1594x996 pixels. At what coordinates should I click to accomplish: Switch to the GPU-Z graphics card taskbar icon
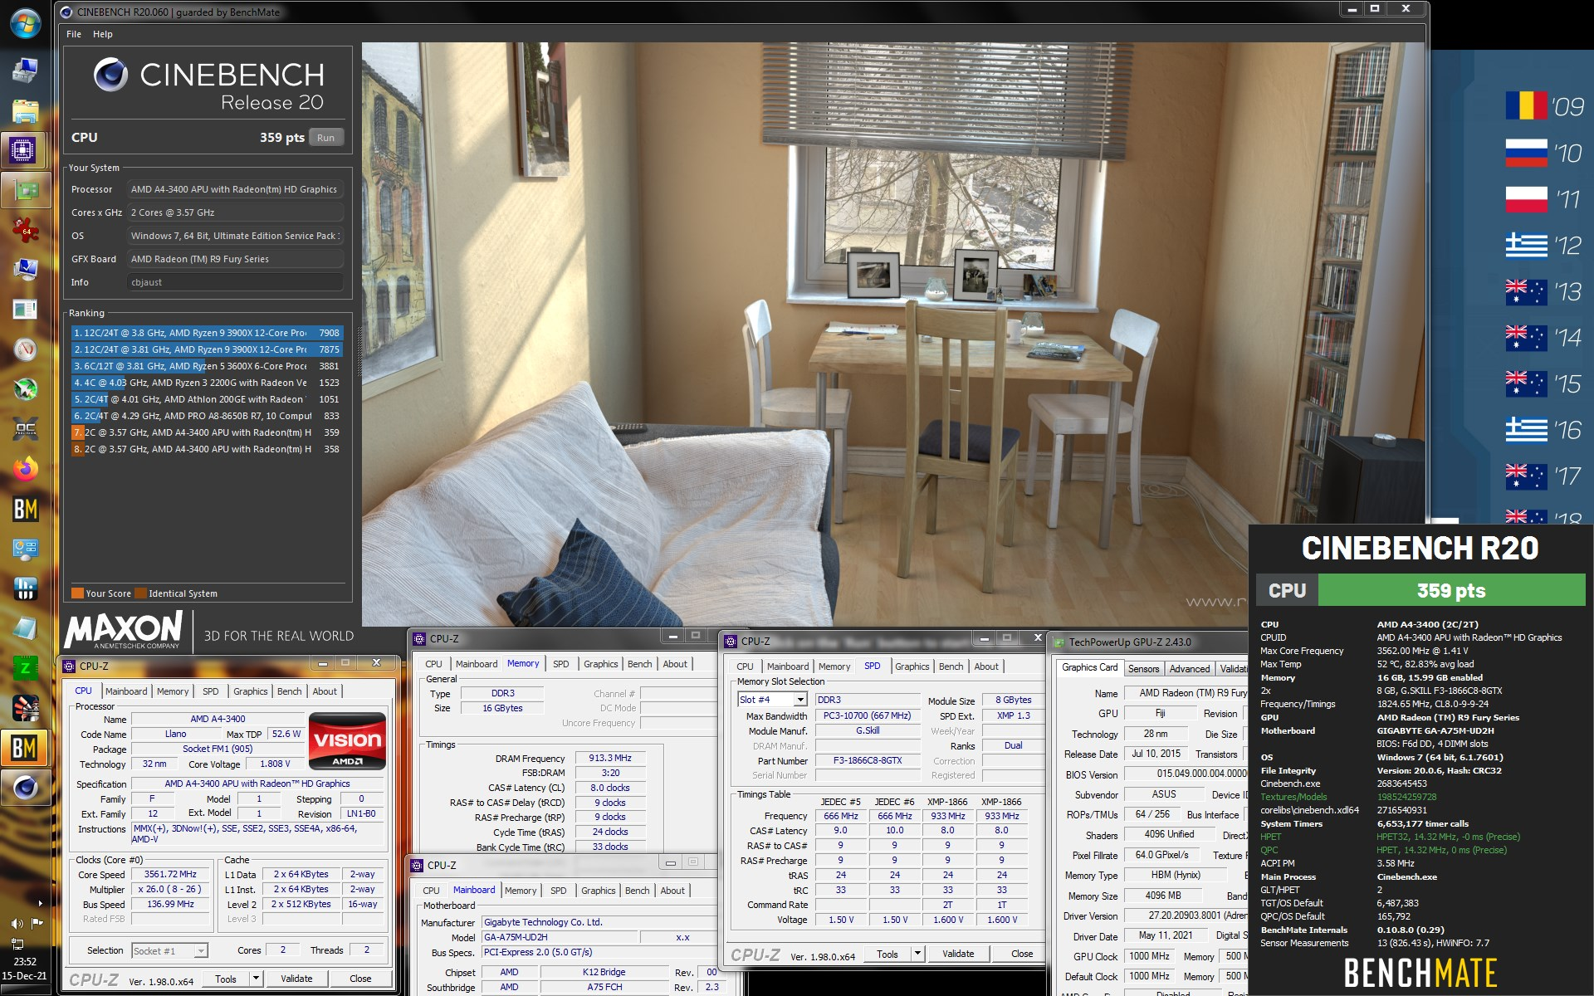tap(24, 191)
